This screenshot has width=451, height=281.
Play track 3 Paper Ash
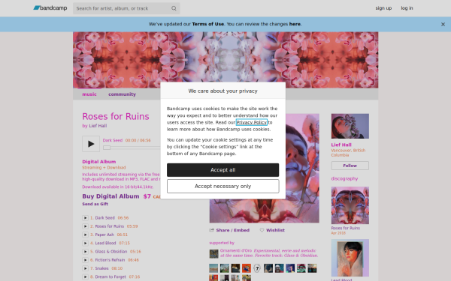pyautogui.click(x=85, y=235)
